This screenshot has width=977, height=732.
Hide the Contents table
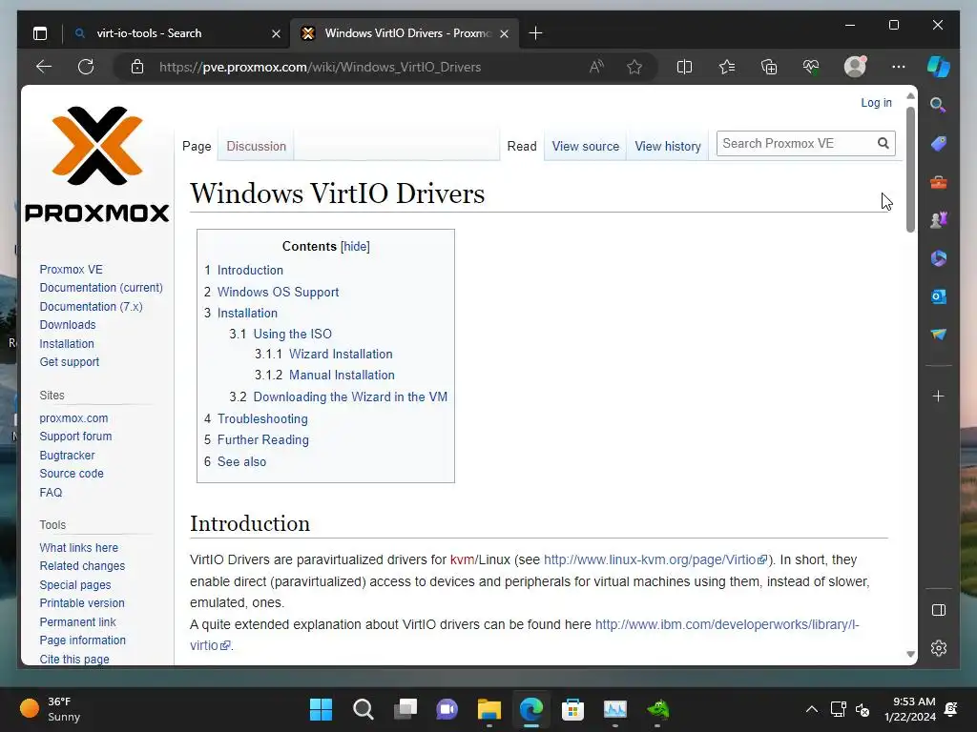355,247
